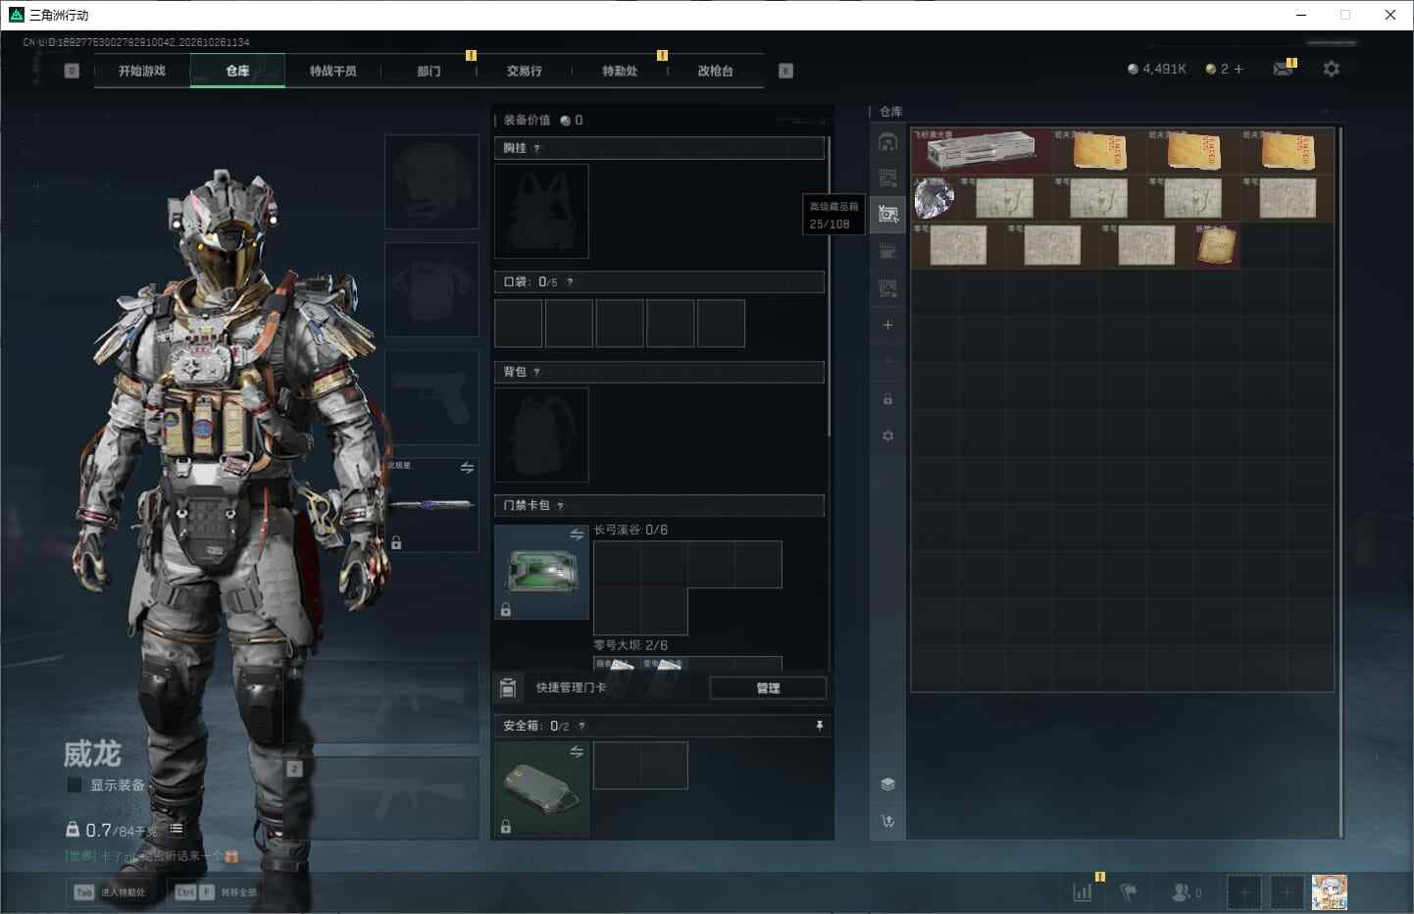Click the 快捷管理门卡 card icon
Viewport: 1414px width, 914px height.
tap(508, 687)
